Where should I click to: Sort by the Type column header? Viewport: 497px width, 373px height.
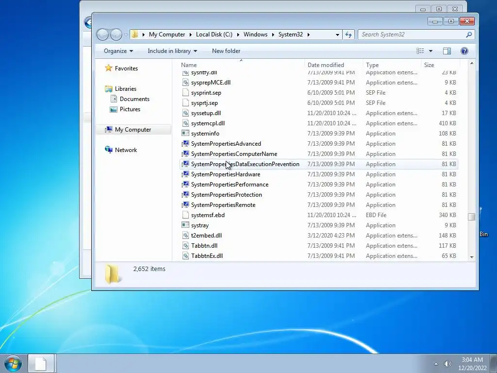(392, 65)
